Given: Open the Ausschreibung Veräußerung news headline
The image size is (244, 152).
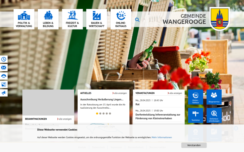Looking at the screenshot, I should tap(102, 99).
